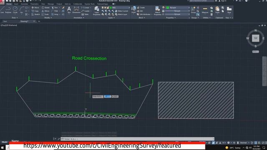The width and height of the screenshot is (267, 150).
Task: Expand the Layers panel
Action: tap(111, 17)
